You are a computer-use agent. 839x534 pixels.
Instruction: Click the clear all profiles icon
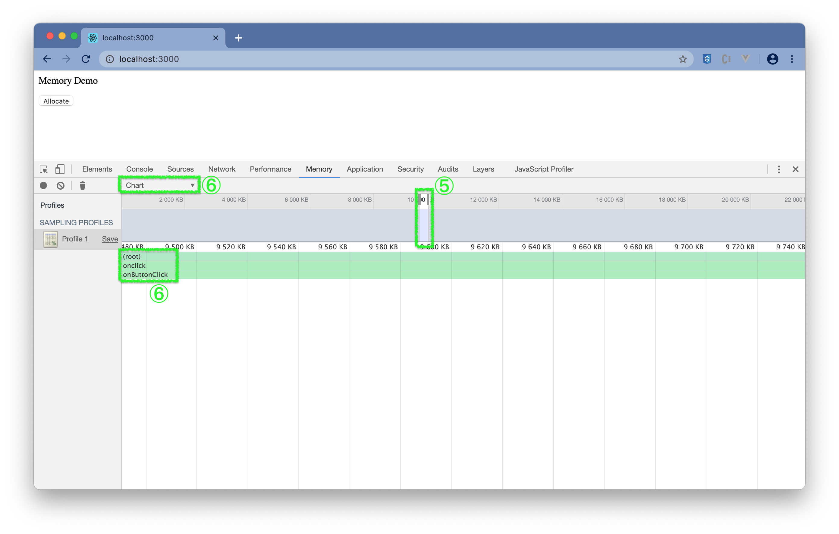coord(60,185)
